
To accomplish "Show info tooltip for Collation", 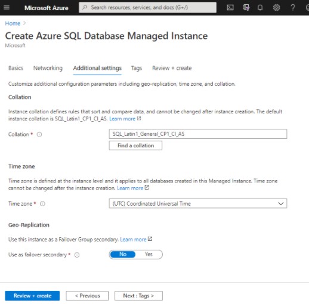I will [x=39, y=135].
